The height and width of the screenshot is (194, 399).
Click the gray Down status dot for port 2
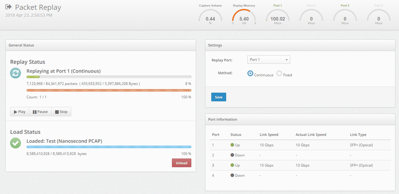pos(232,155)
